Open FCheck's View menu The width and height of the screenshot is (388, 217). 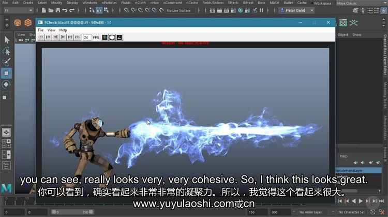click(51, 30)
